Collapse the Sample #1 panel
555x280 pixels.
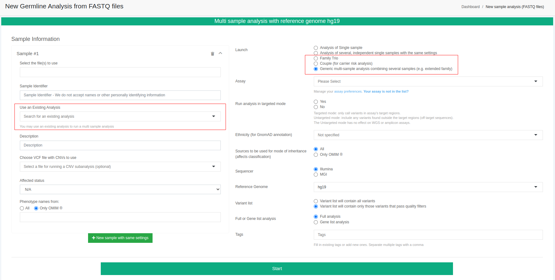pyautogui.click(x=220, y=53)
